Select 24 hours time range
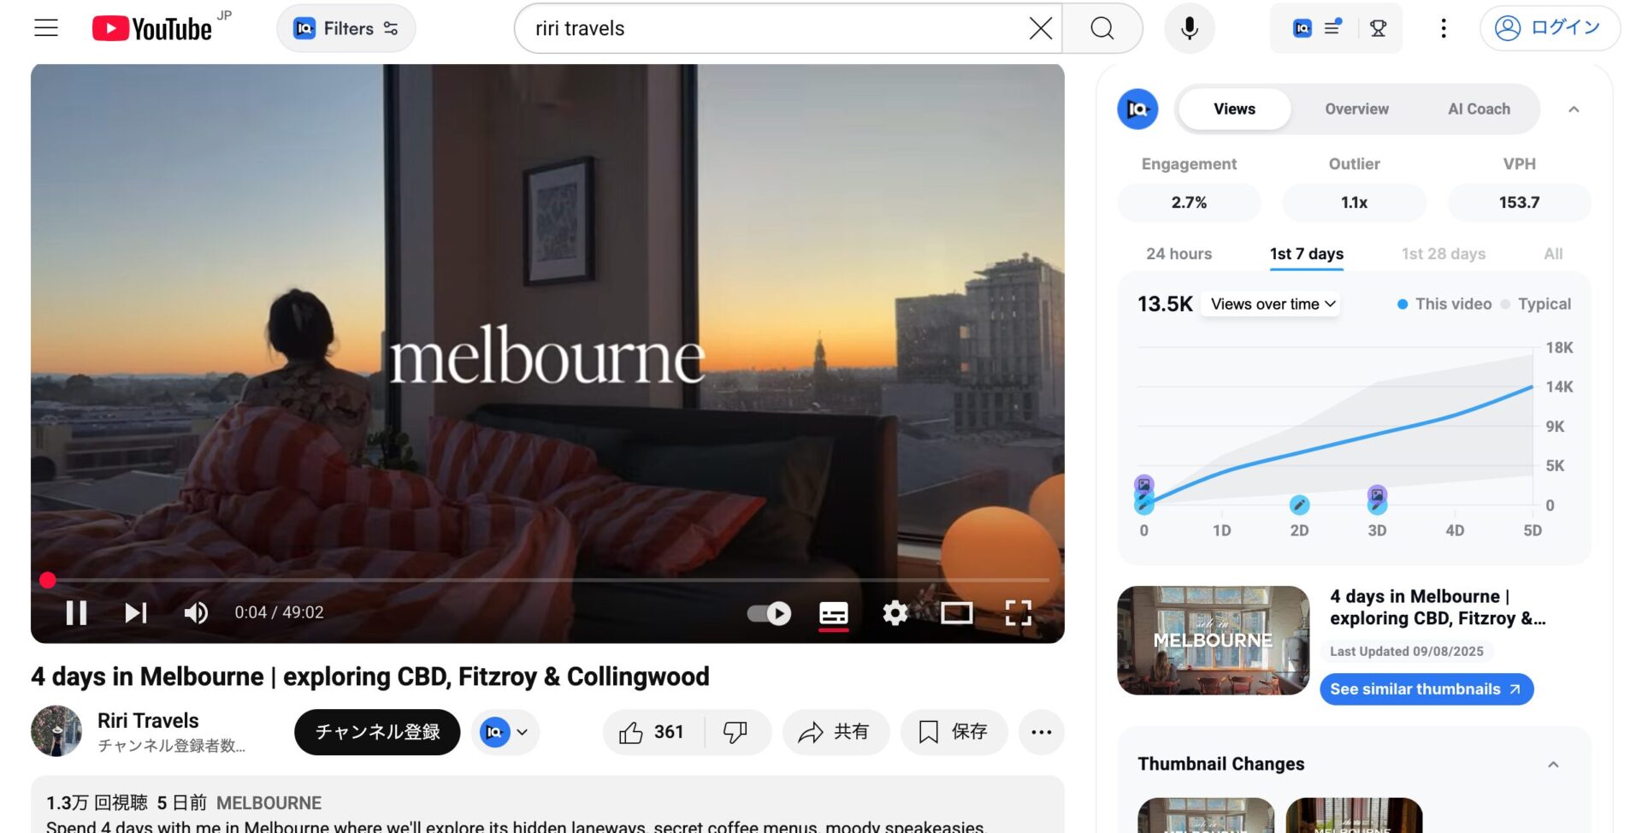Viewport: 1642px width, 833px height. pos(1178,254)
